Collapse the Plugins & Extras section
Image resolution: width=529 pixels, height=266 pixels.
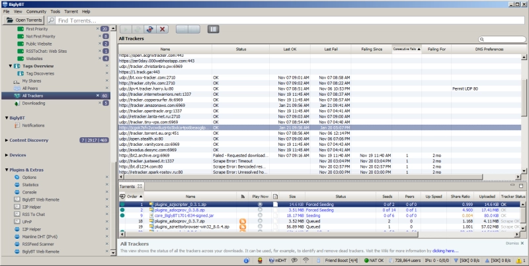(x=7, y=170)
